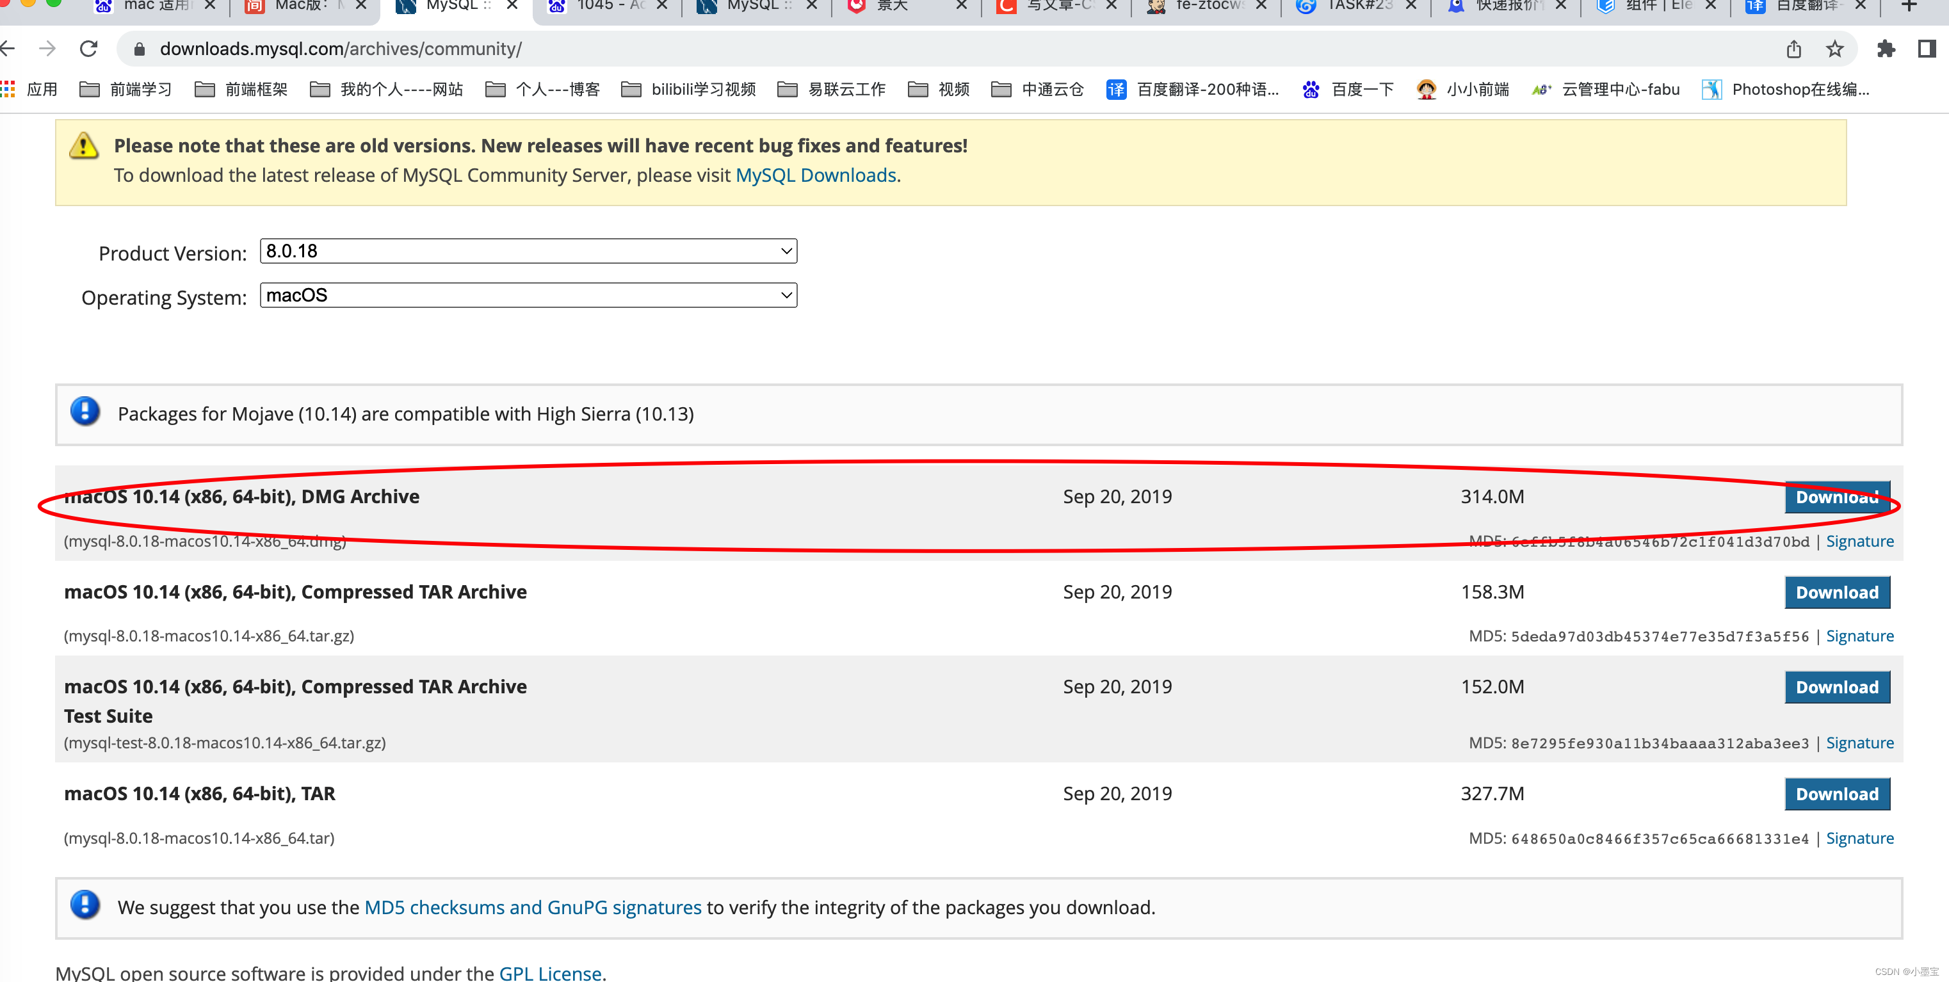This screenshot has width=1949, height=982.
Task: Close the active MySQL tab
Action: 512,6
